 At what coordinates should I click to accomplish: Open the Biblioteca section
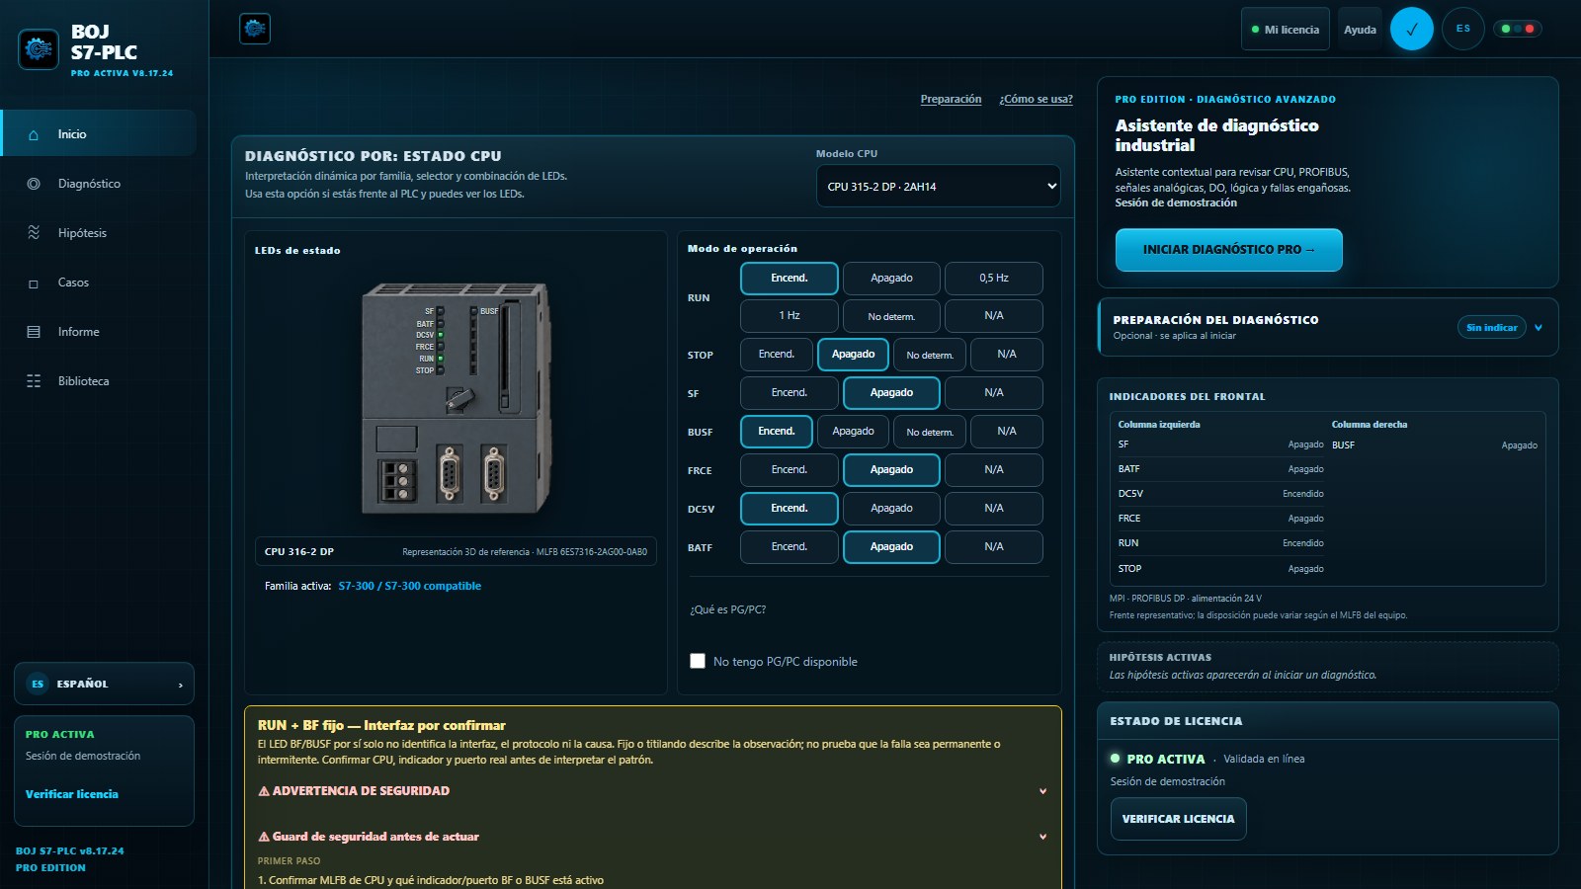coord(99,381)
